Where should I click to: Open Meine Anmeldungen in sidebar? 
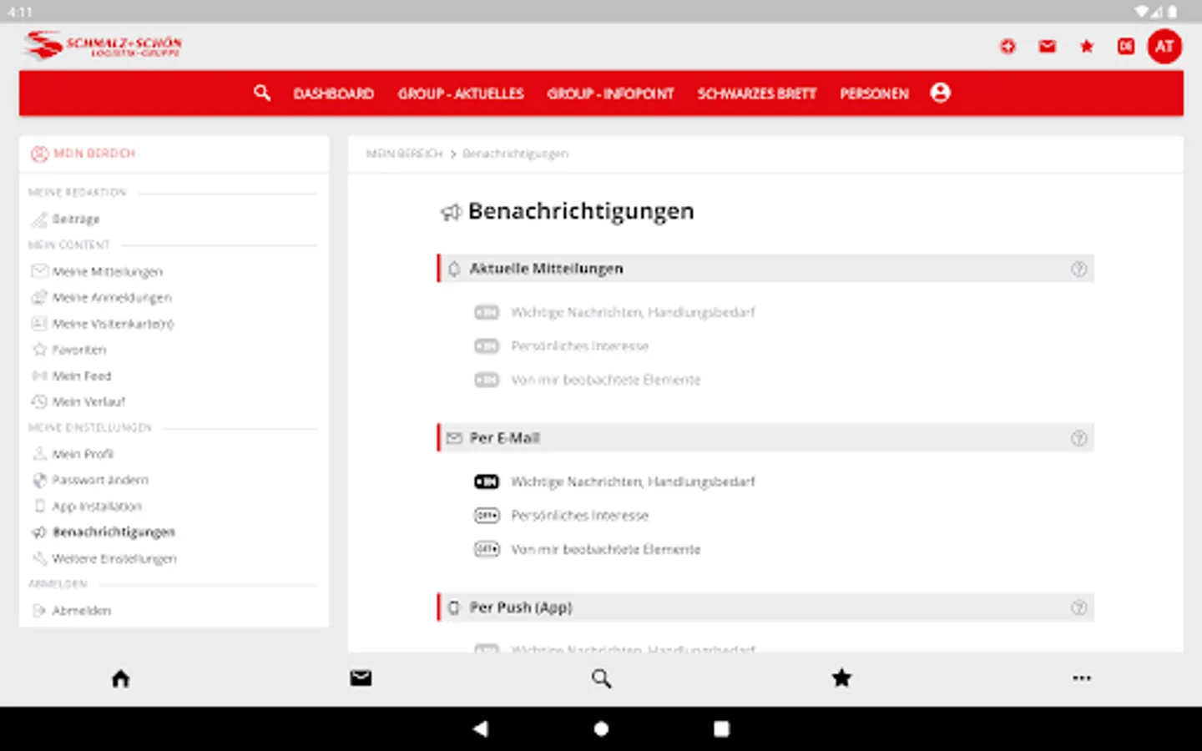(112, 297)
